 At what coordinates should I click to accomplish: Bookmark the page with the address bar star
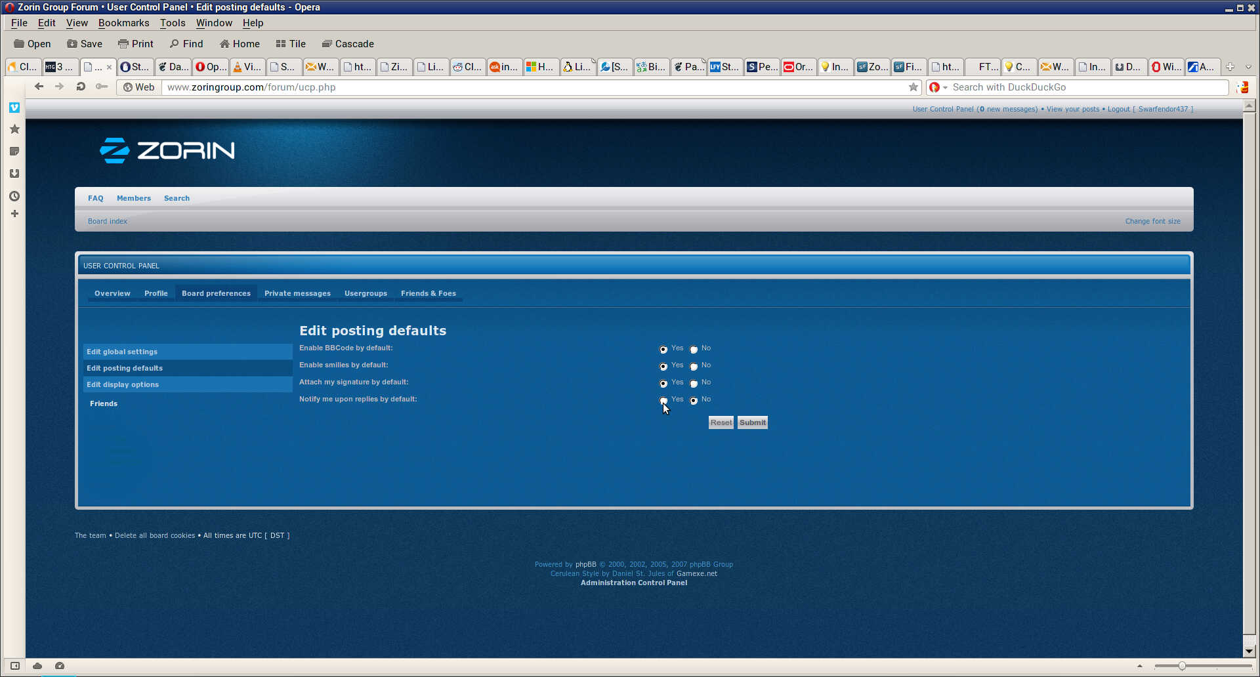913,87
